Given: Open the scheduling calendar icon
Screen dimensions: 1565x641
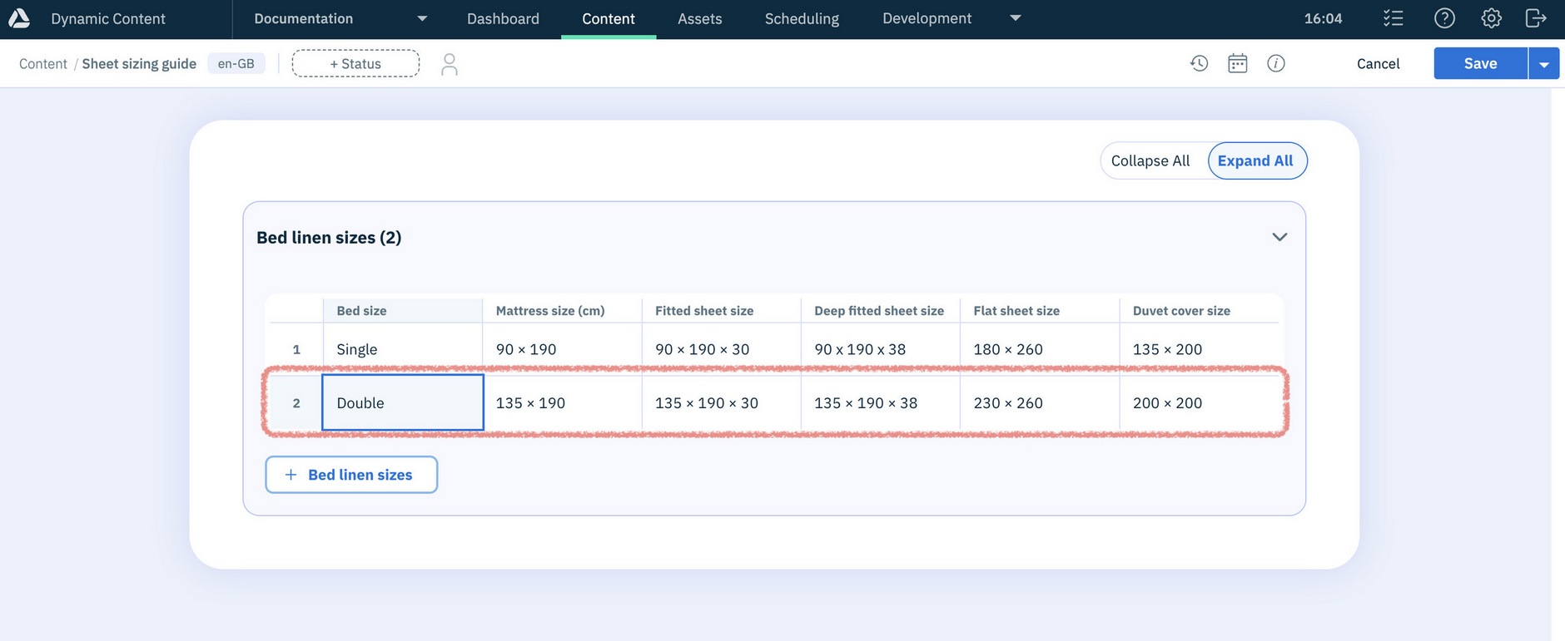Looking at the screenshot, I should [x=1238, y=63].
